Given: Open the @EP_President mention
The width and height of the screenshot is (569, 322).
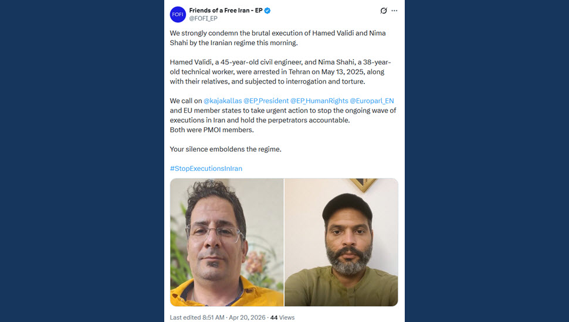Looking at the screenshot, I should pyautogui.click(x=266, y=101).
